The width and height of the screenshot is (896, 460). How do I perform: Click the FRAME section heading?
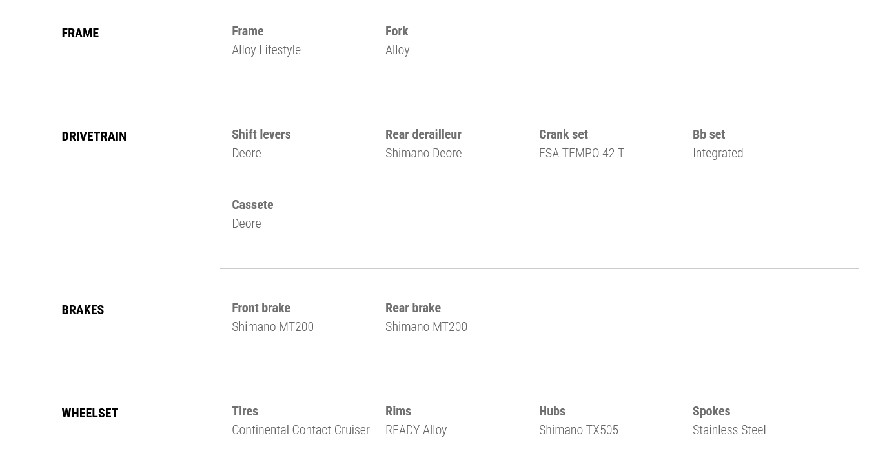(80, 33)
